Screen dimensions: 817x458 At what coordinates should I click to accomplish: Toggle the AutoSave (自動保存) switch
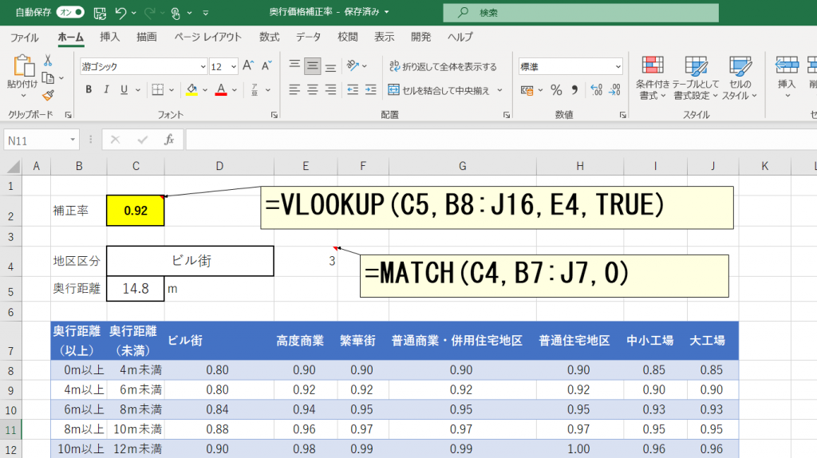click(x=70, y=13)
